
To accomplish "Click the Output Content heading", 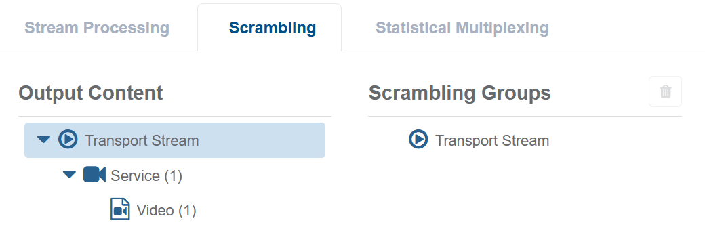I will (x=91, y=93).
